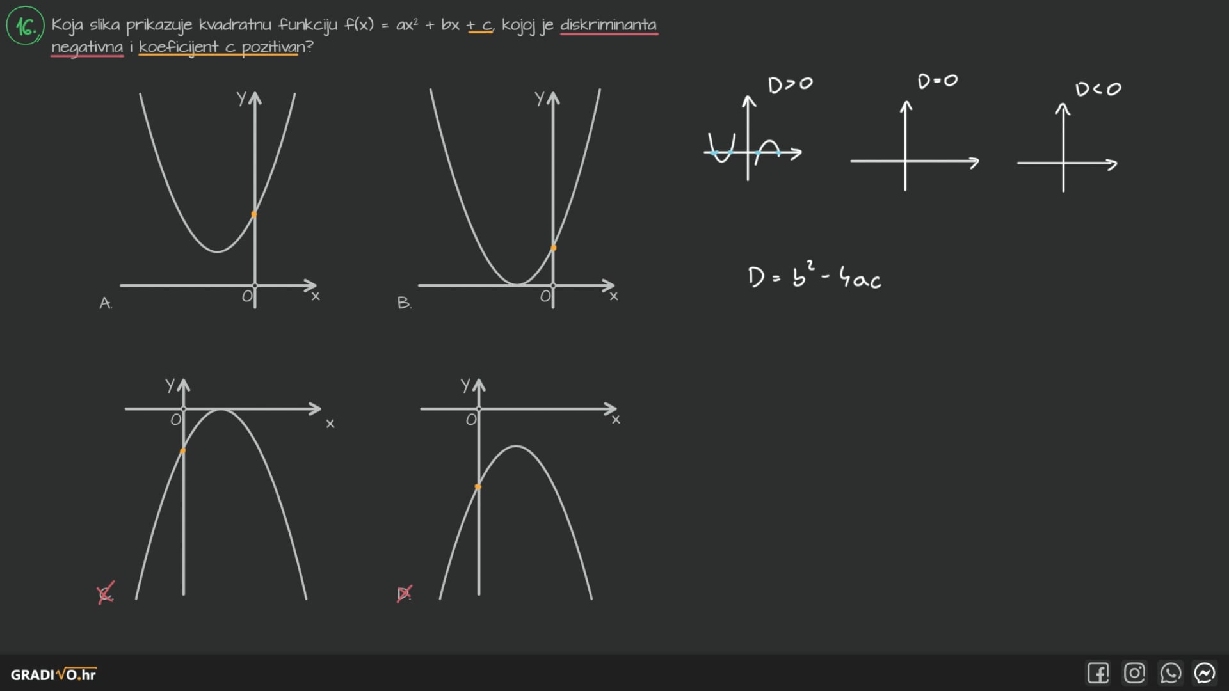This screenshot has width=1229, height=691.
Task: Click the Facebook icon
Action: (1098, 673)
